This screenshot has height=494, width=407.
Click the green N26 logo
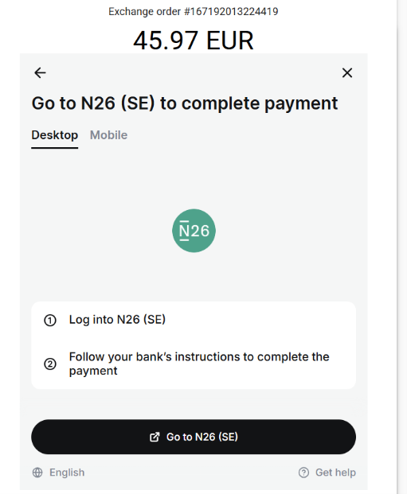coord(194,231)
